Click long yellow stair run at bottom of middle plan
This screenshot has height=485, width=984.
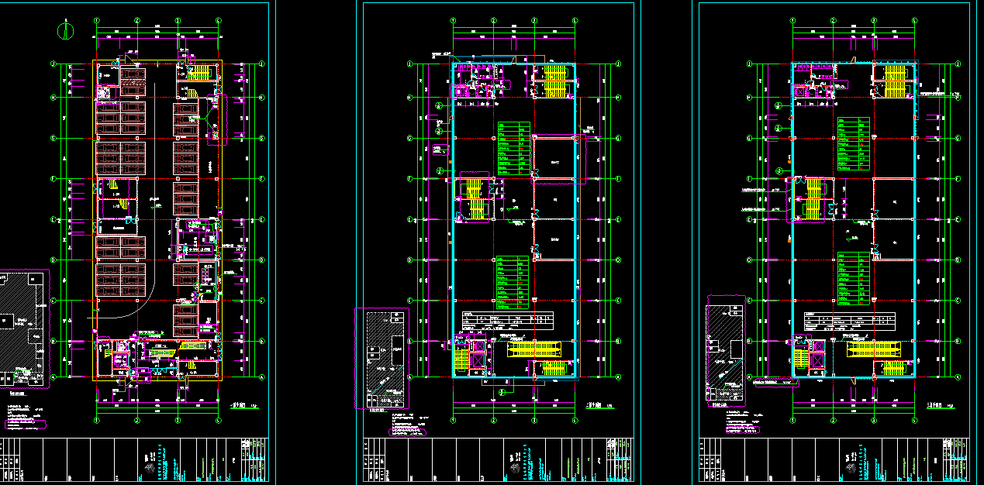538,348
